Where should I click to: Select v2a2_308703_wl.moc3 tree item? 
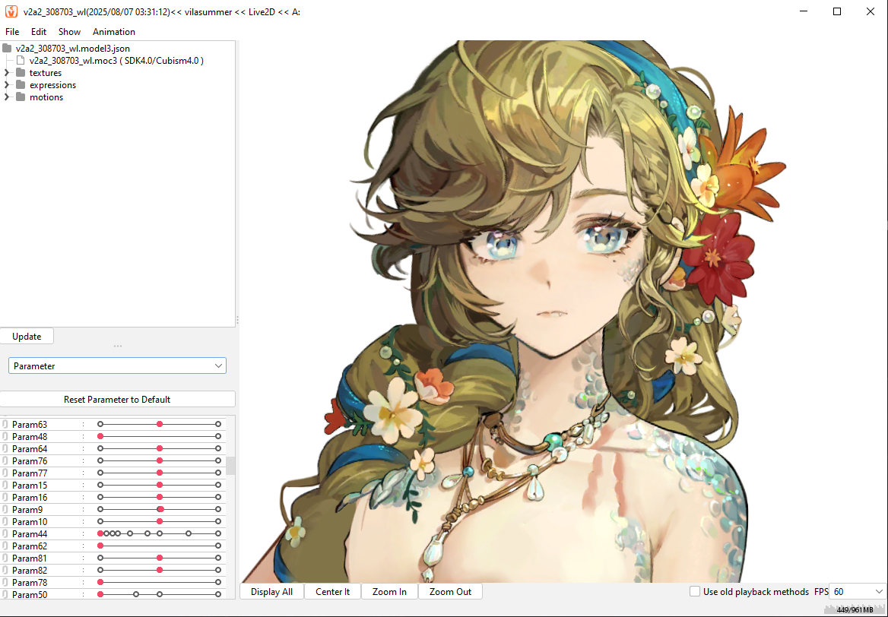click(x=116, y=61)
